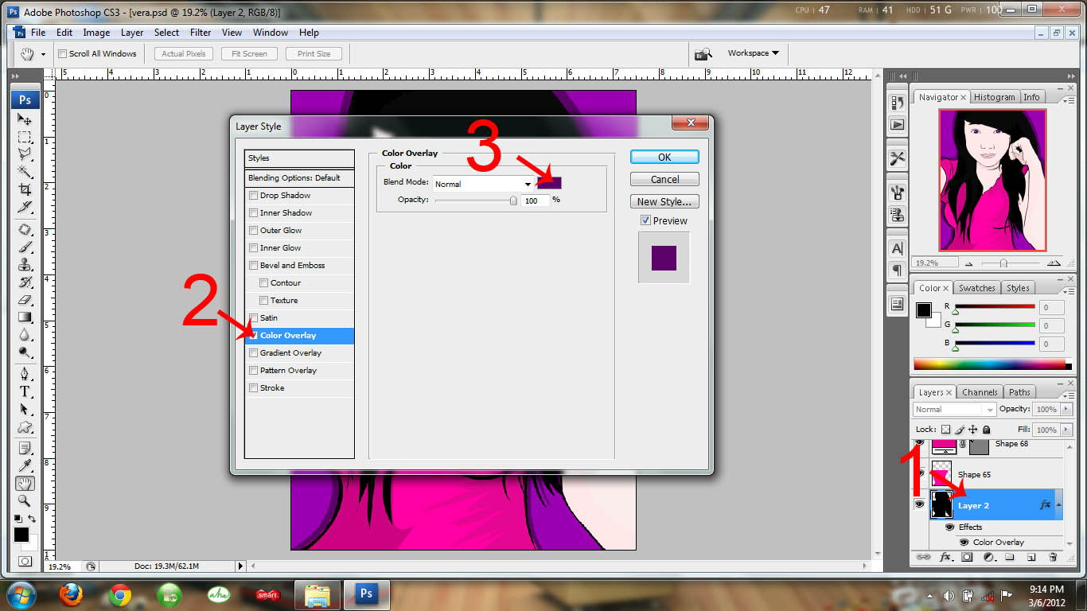This screenshot has width=1087, height=611.
Task: Click Cancel in Layer Style dialog
Action: click(x=664, y=179)
